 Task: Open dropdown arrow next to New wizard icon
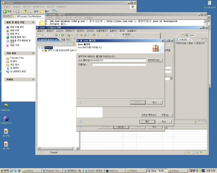point(43,35)
